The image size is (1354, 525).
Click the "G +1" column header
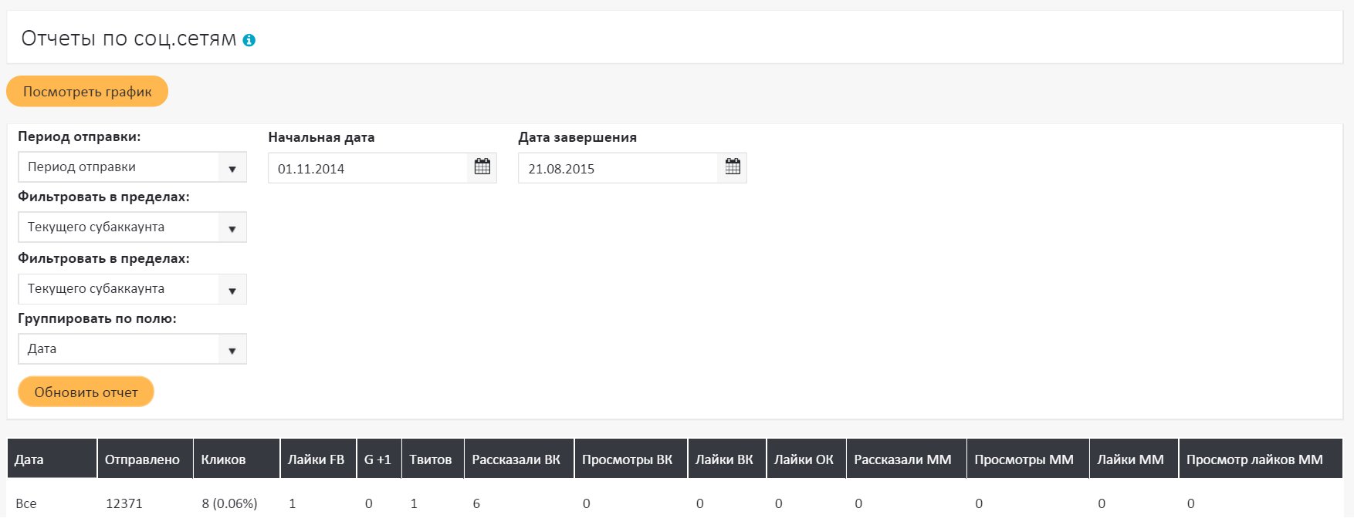(x=377, y=459)
